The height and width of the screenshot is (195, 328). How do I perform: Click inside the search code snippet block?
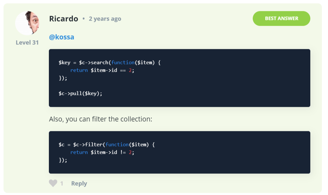(x=179, y=78)
